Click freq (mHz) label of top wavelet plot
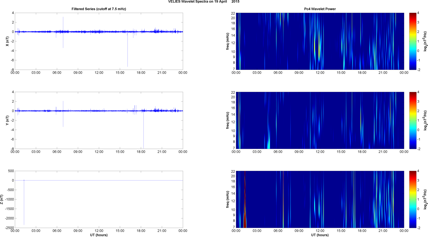 coord(228,41)
